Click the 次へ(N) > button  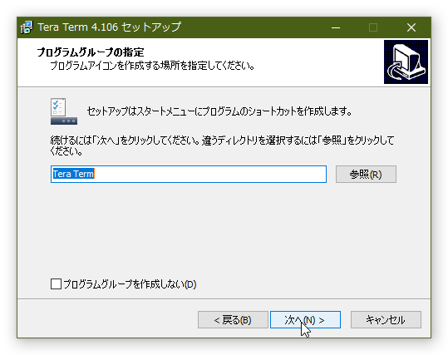click(305, 319)
